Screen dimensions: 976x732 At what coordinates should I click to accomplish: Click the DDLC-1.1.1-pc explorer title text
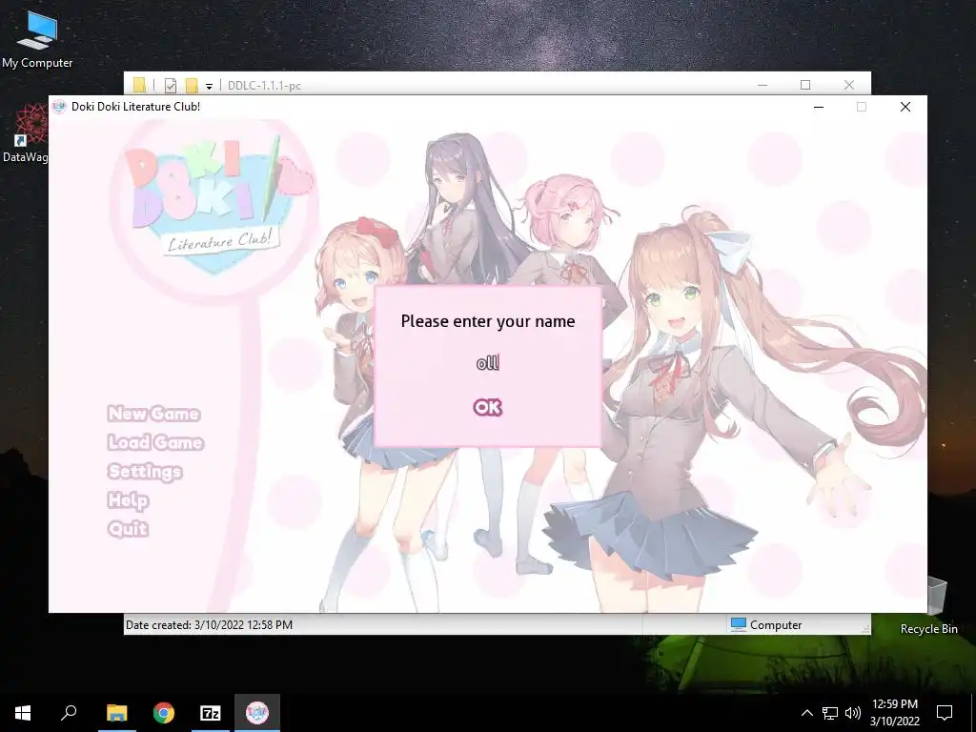[264, 85]
